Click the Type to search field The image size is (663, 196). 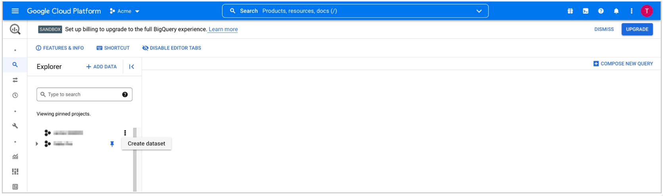coord(81,94)
